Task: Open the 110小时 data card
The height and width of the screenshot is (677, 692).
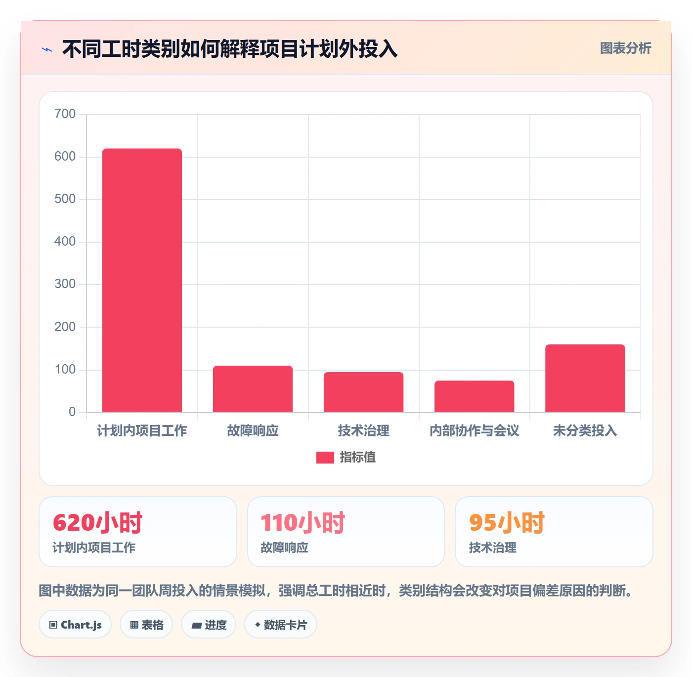Action: [x=346, y=532]
